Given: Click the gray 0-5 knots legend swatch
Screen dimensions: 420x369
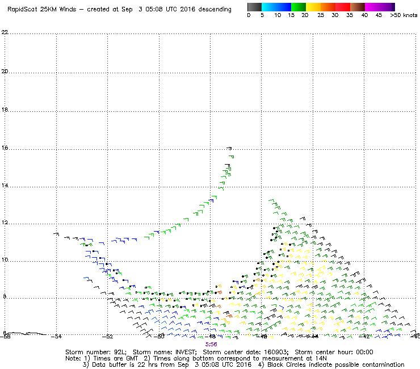Looking at the screenshot, I should [254, 7].
